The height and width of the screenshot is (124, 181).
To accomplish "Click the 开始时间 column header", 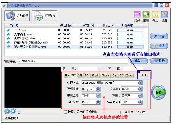I will click(x=66, y=25).
